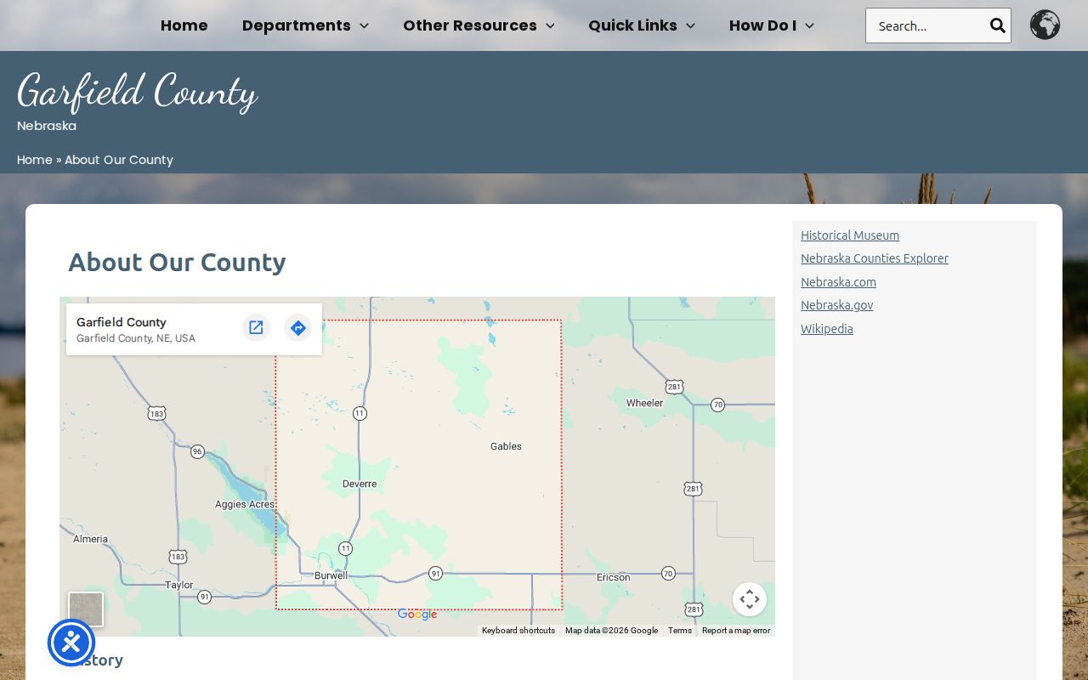
Task: Click the Home breadcrumb link
Action: click(x=35, y=160)
